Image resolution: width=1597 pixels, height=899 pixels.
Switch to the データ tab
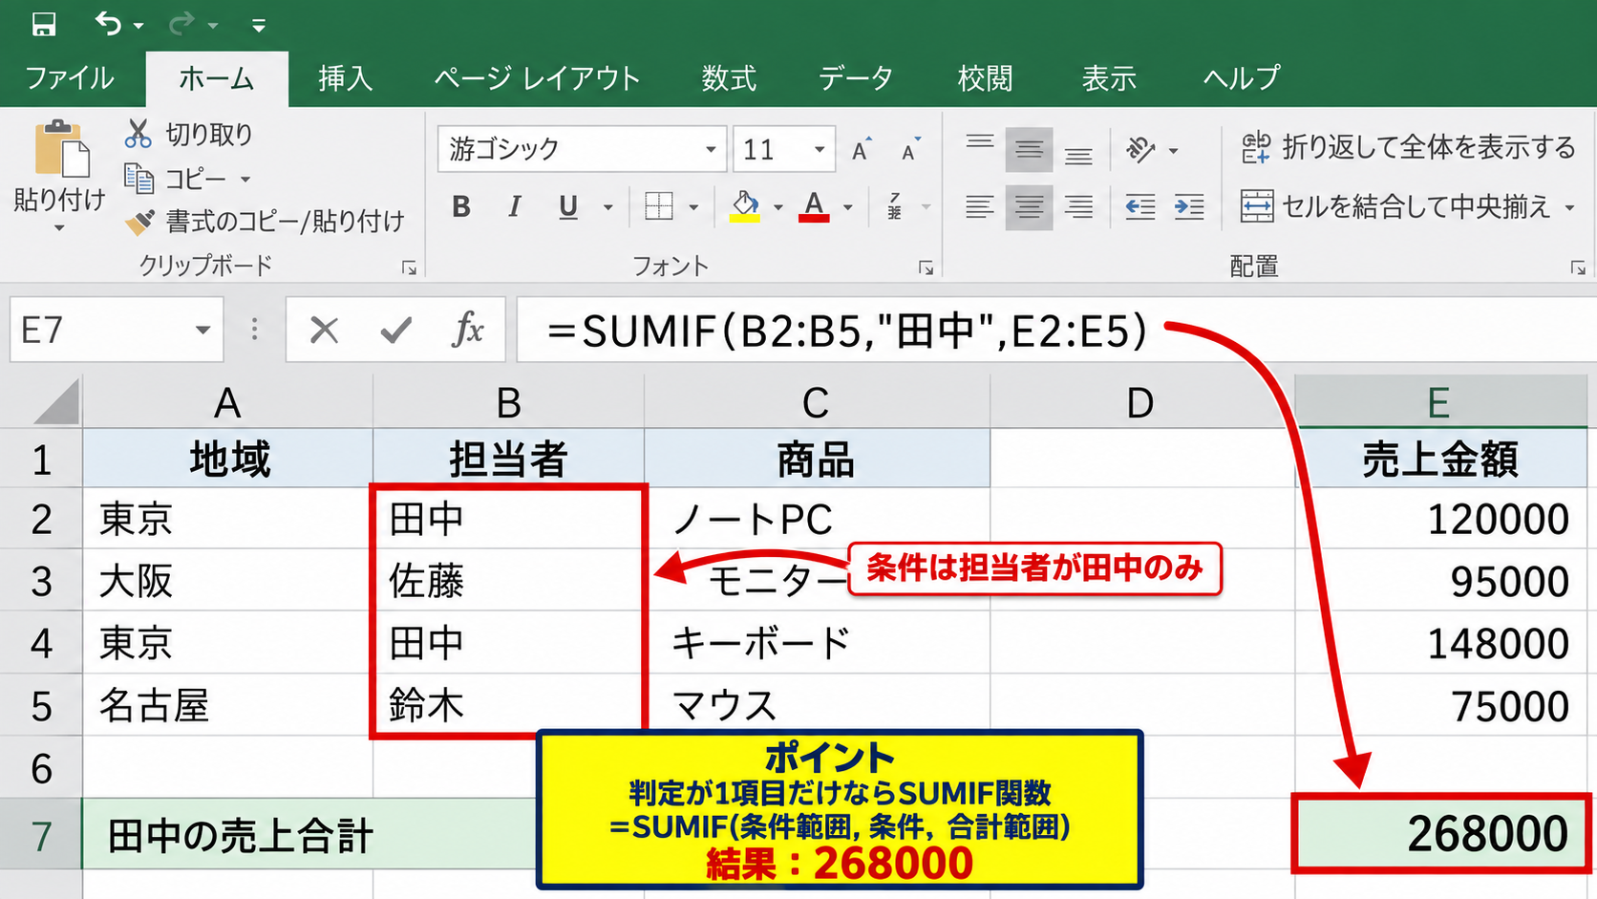[x=856, y=78]
